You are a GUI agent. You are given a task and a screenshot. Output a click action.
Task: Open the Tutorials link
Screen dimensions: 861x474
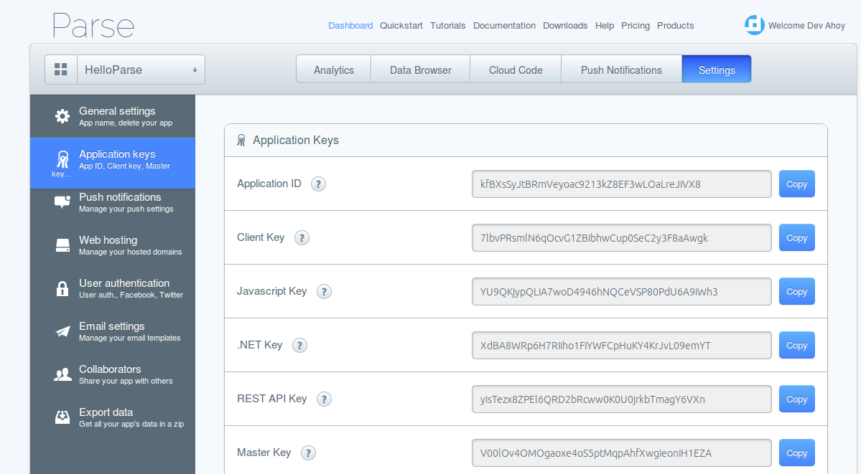[447, 25]
